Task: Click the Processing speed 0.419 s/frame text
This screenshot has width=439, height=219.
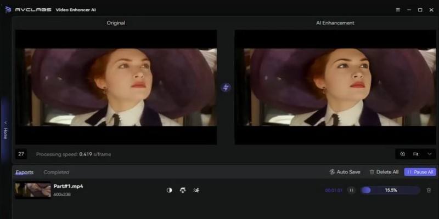Action: click(74, 154)
